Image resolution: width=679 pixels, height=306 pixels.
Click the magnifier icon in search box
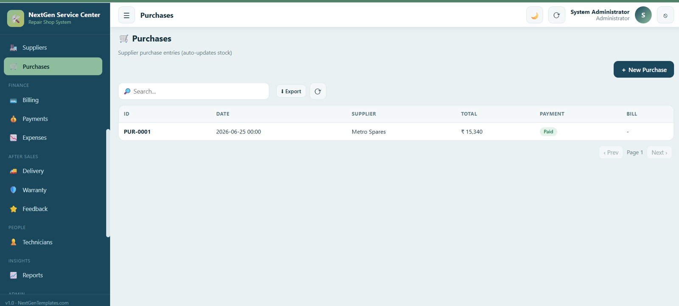(127, 91)
